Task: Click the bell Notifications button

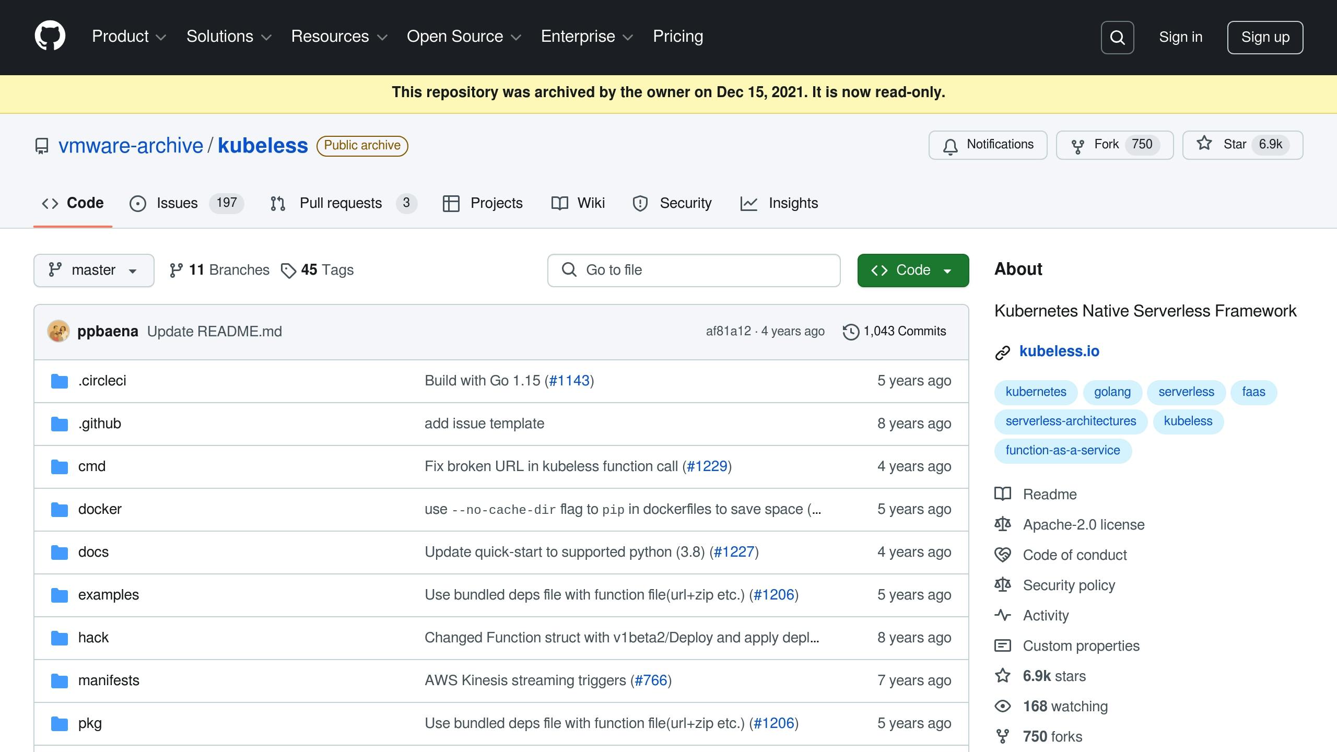Action: click(988, 145)
